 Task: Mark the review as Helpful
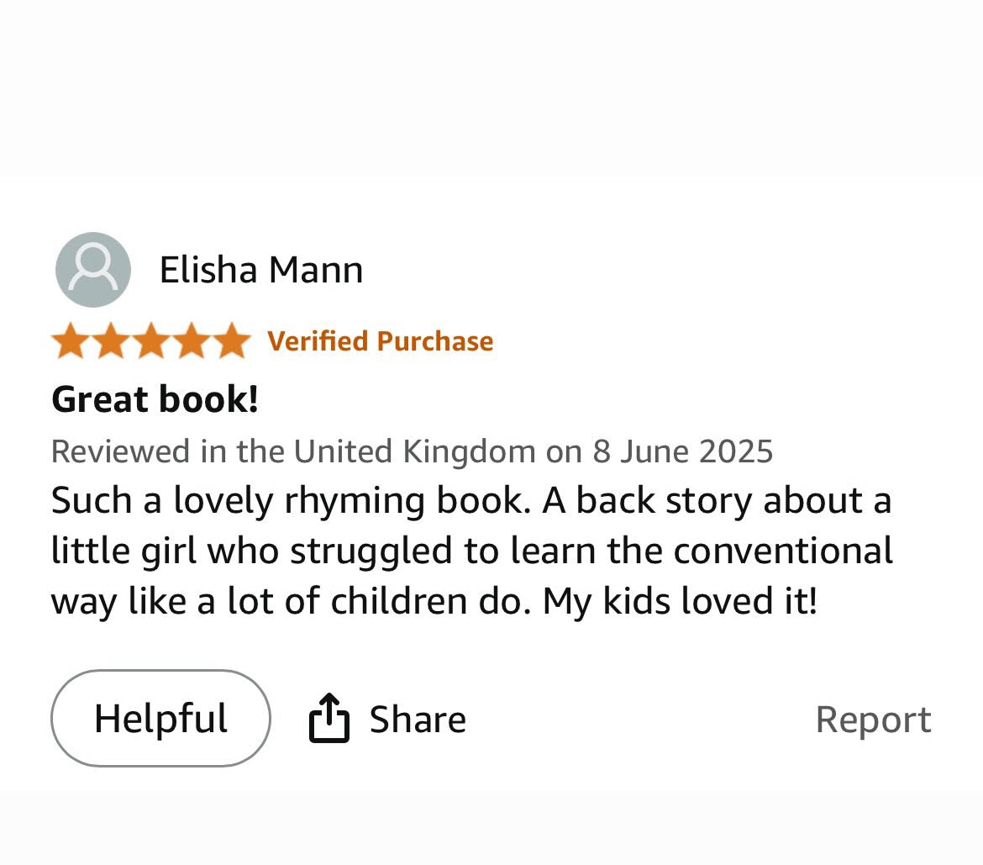tap(160, 719)
